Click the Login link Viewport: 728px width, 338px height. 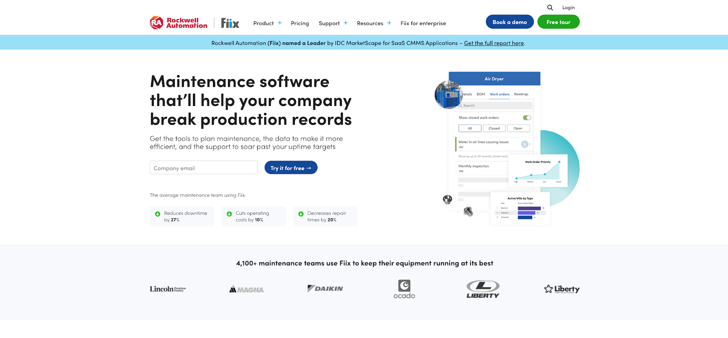coord(568,8)
